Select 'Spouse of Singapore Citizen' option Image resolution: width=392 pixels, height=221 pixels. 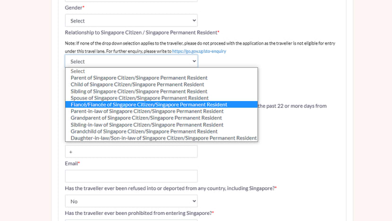tap(161, 98)
